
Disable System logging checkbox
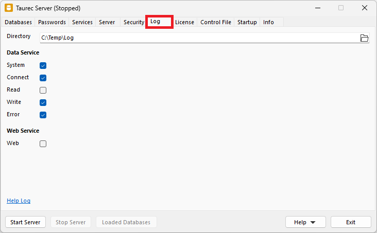tap(43, 65)
